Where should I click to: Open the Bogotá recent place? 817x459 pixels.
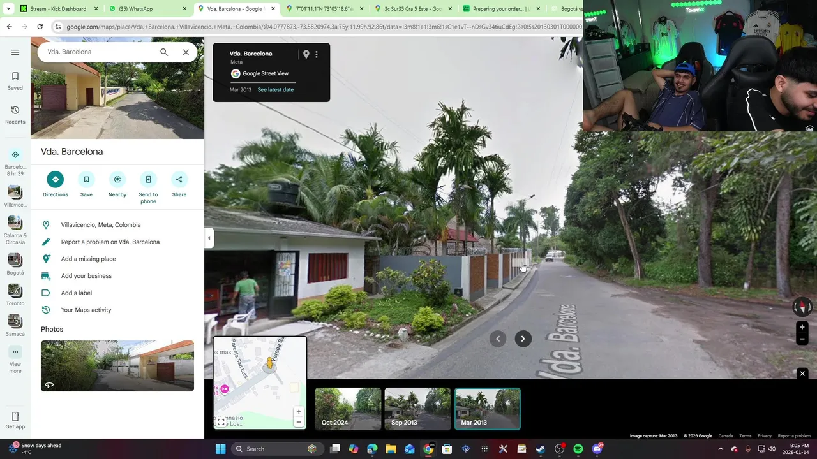[15, 265]
